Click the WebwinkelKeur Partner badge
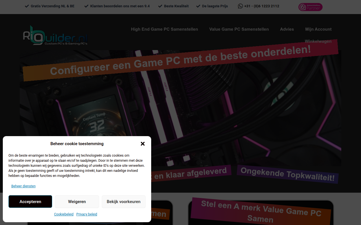 [310, 7]
